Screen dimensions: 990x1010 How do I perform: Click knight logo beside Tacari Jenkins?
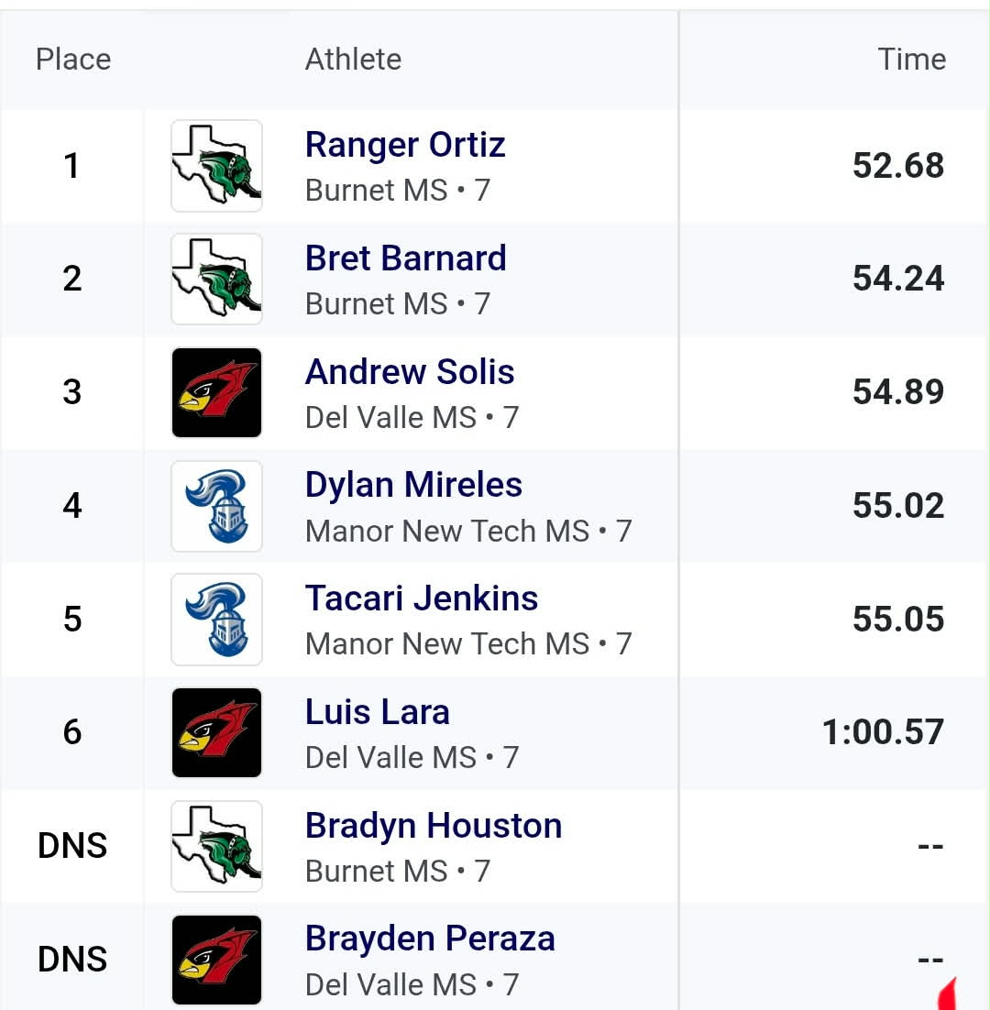tap(217, 620)
